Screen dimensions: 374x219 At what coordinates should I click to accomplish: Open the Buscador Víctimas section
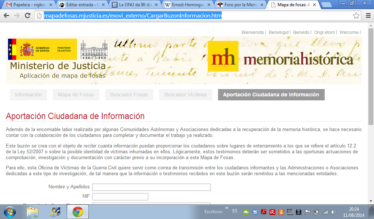tap(186, 95)
